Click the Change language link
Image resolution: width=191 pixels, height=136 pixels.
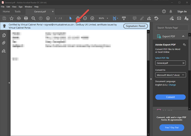(x=172, y=85)
